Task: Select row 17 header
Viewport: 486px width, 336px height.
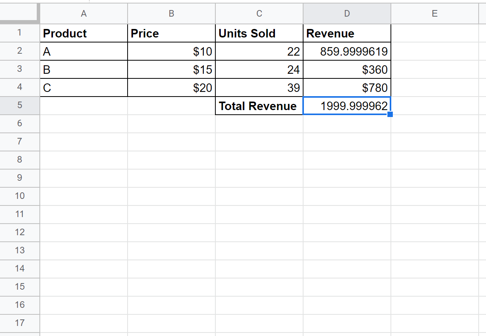Action: click(20, 322)
